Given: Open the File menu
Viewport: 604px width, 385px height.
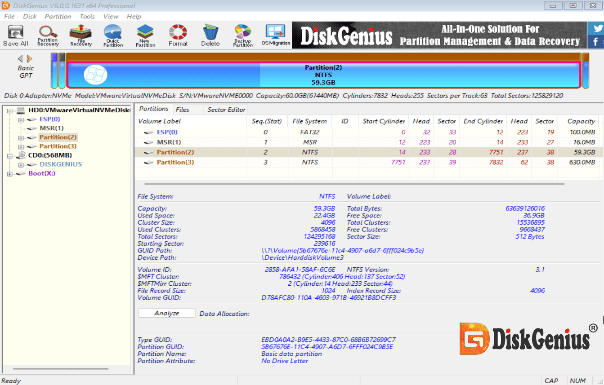Looking at the screenshot, I should (9, 16).
